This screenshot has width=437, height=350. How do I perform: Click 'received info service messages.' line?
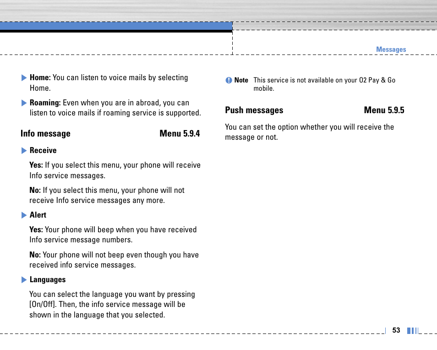82,265
